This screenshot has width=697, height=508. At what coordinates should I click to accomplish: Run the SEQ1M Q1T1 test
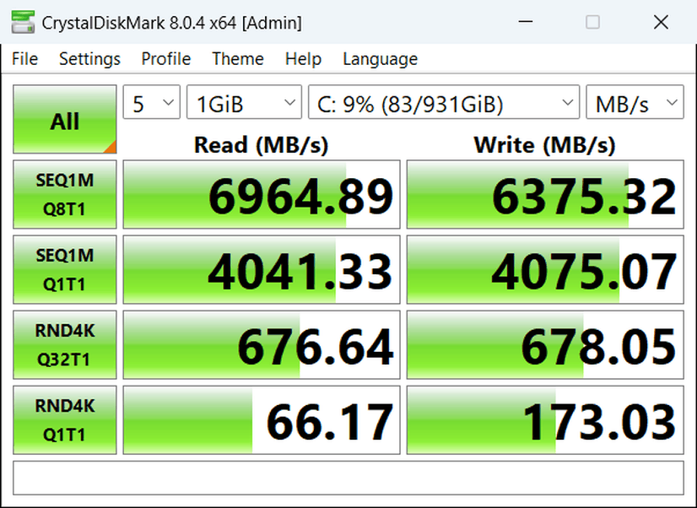click(x=65, y=269)
